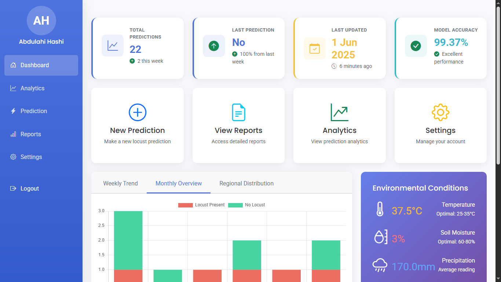The width and height of the screenshot is (501, 282).
Task: Click the Last Updated calendar icon tile
Action: pos(315,48)
